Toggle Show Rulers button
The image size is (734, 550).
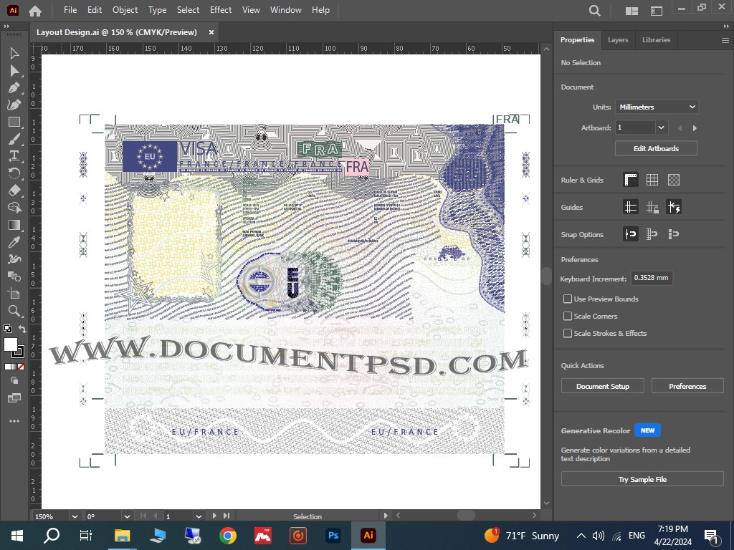(x=631, y=180)
